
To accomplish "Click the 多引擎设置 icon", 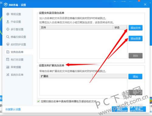I will coord(8,29).
